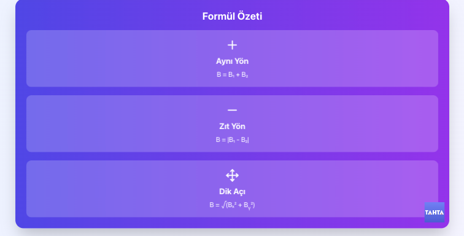This screenshot has height=236, width=464.
Task: Click the Formül Özeti title
Action: click(232, 17)
